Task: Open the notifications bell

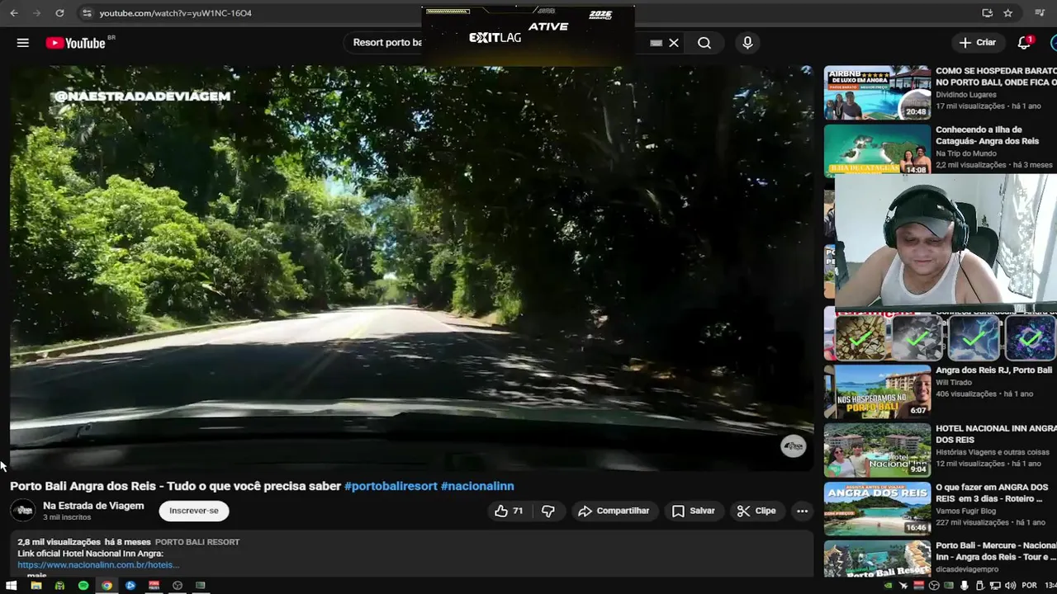Action: [1024, 43]
